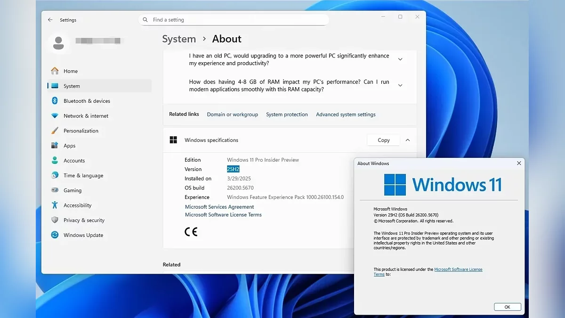Screen dimensions: 565x318
Task: Open Bluetooth & devices settings icon
Action: point(55,101)
